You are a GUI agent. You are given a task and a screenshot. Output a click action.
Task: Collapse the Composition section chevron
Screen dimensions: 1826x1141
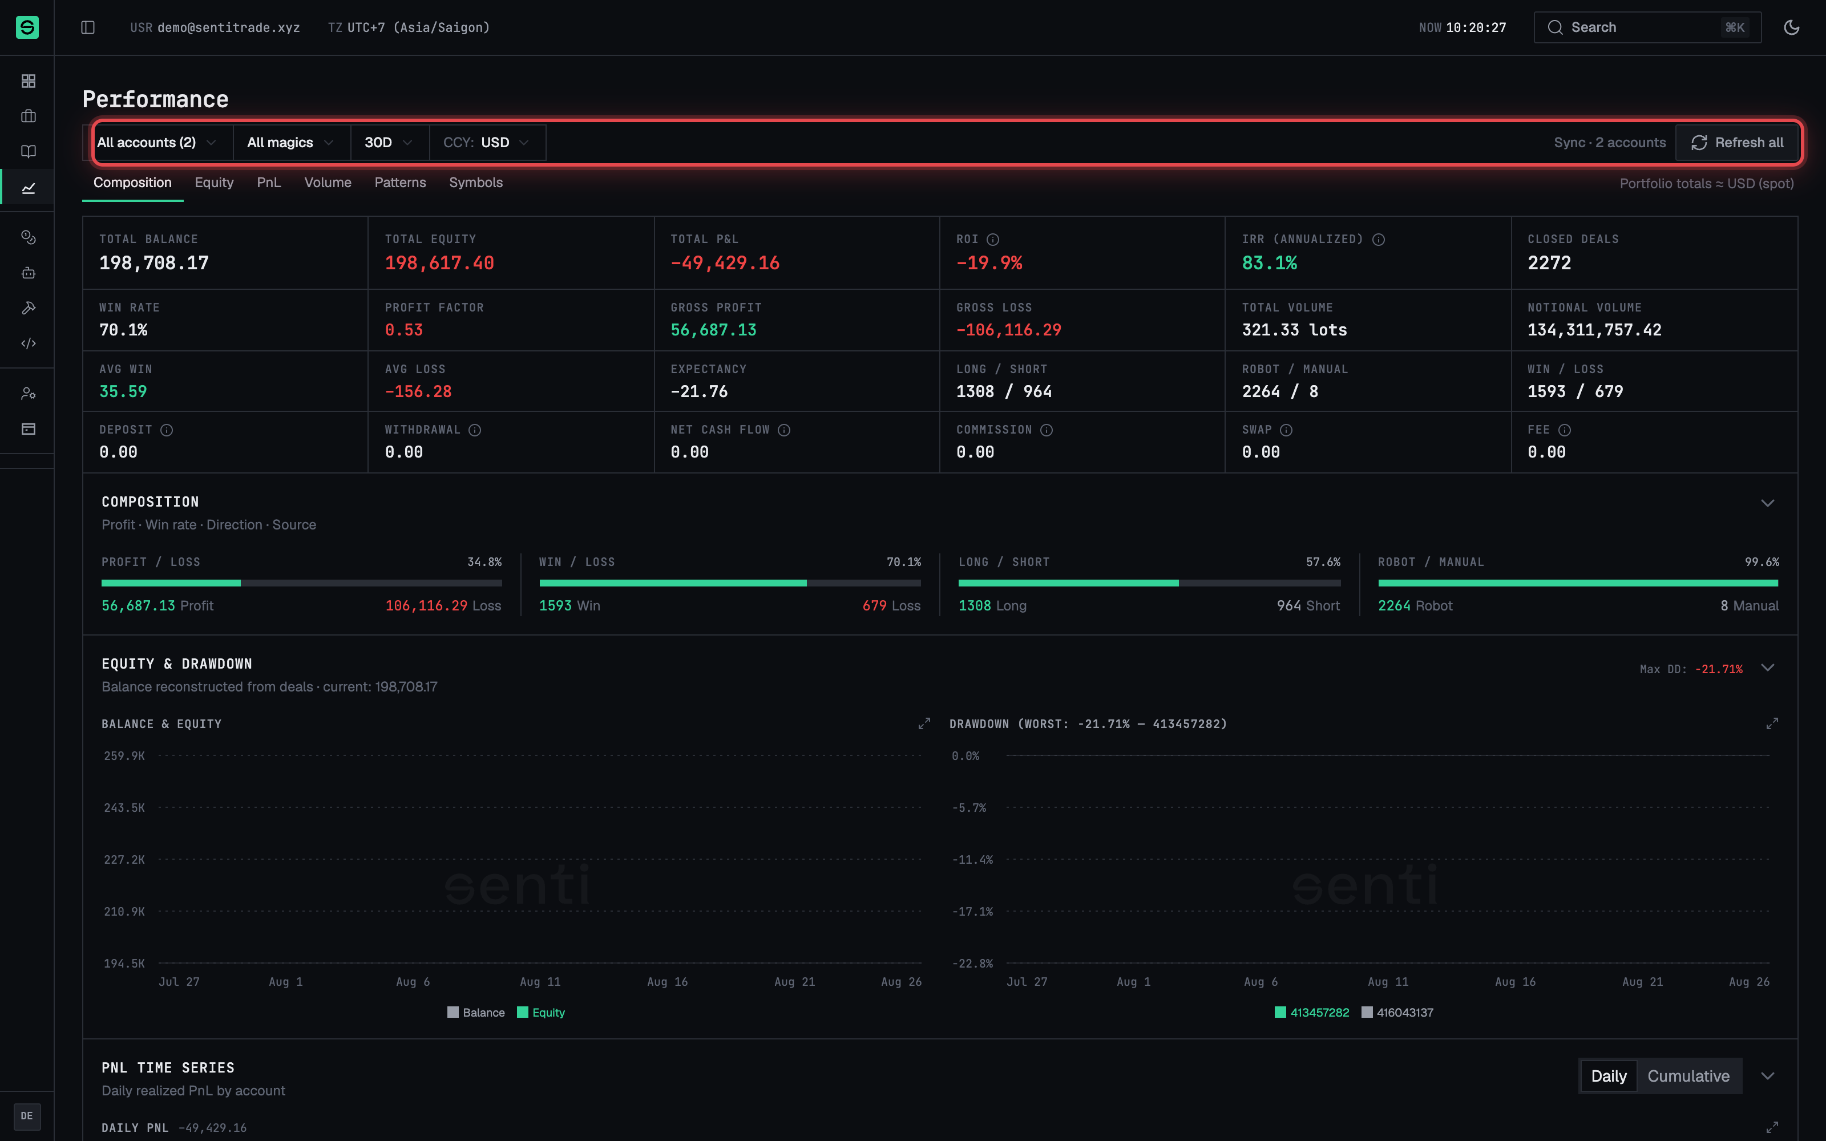coord(1767,503)
